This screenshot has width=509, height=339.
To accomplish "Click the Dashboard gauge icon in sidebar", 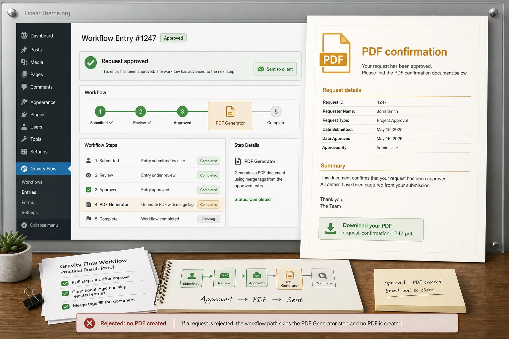I will [x=24, y=35].
